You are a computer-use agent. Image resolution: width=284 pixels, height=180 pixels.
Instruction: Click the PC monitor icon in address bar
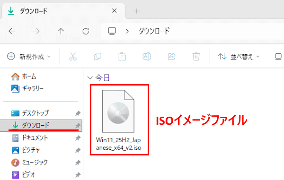[112, 31]
